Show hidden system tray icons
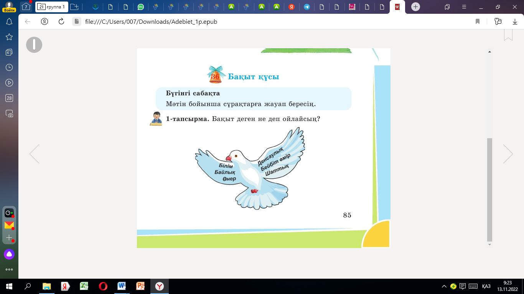 click(444, 286)
